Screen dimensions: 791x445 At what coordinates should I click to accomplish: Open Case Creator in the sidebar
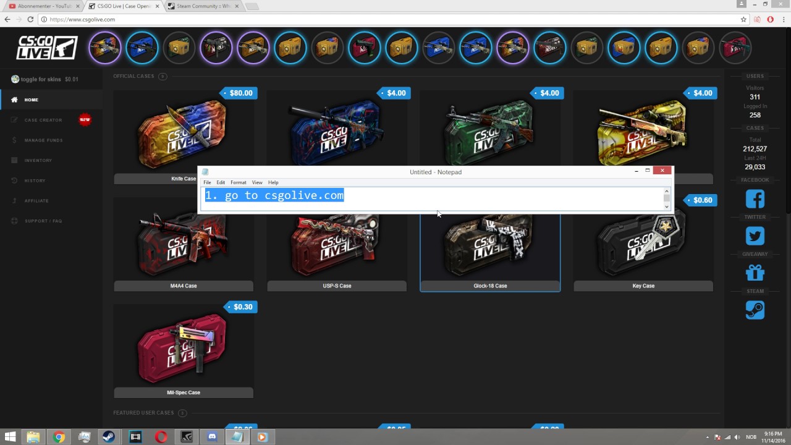51,120
